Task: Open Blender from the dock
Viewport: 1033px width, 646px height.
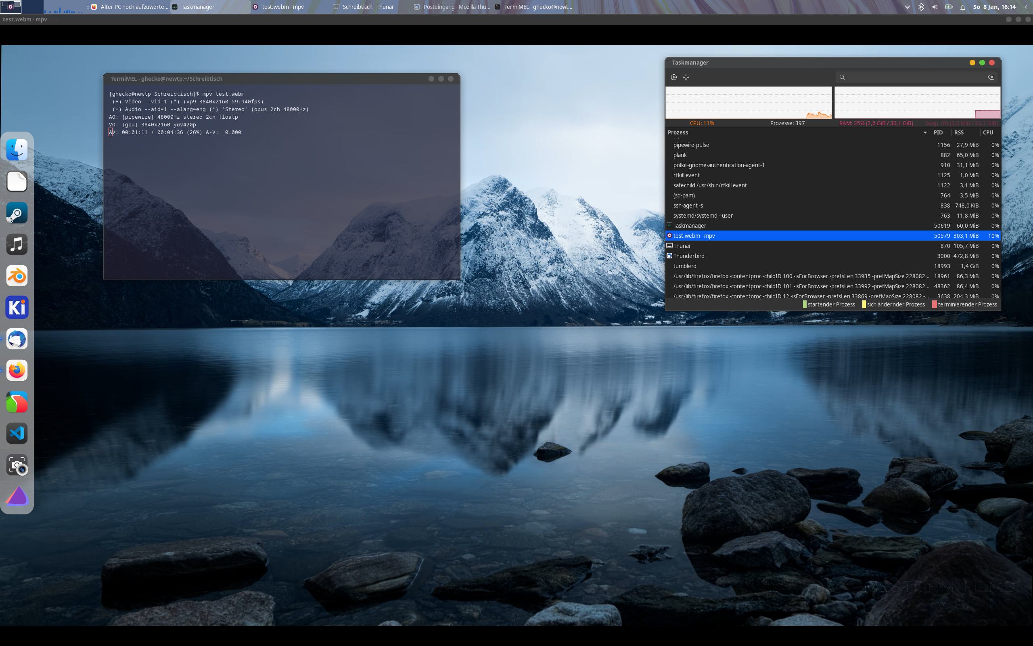Action: coord(17,276)
